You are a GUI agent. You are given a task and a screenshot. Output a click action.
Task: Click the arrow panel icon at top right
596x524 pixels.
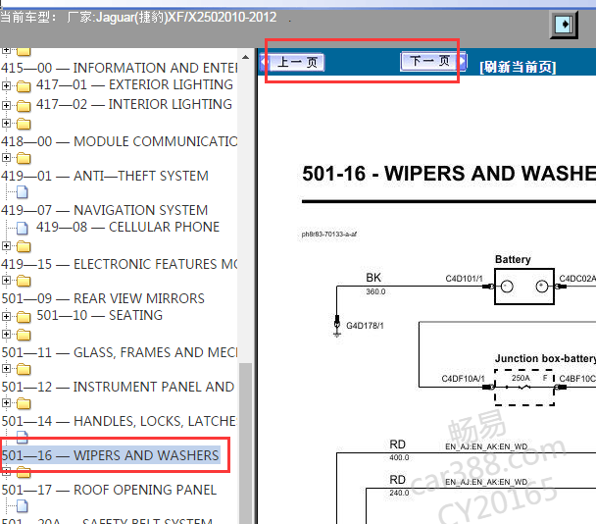564,25
